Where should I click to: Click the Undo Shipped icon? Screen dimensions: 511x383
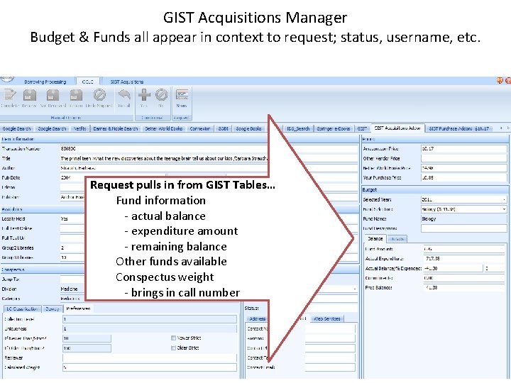tap(99, 95)
